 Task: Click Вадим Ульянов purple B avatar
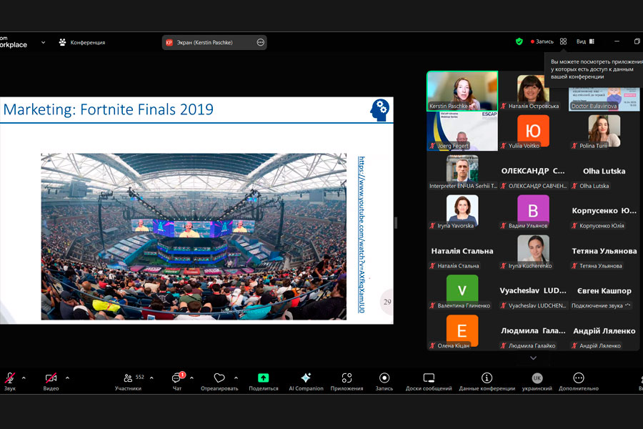click(x=533, y=211)
